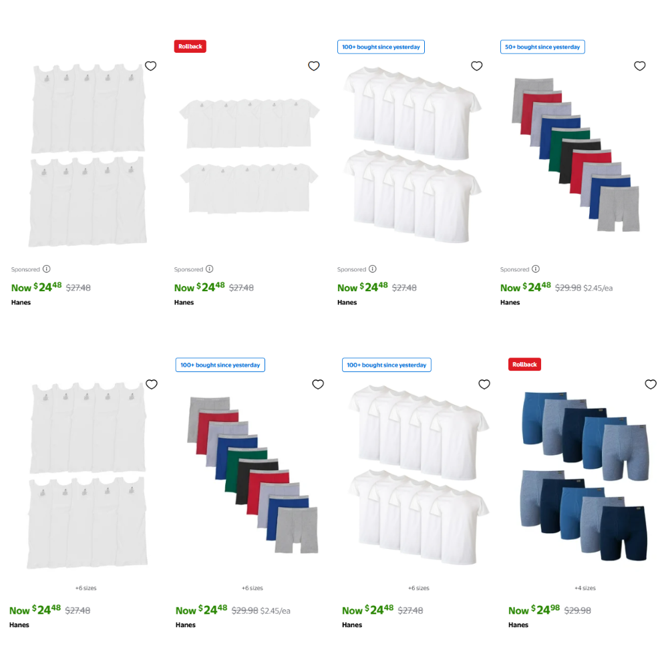The width and height of the screenshot is (668, 668).
Task: Heart the second-row white tank tops product
Action: pos(151,384)
